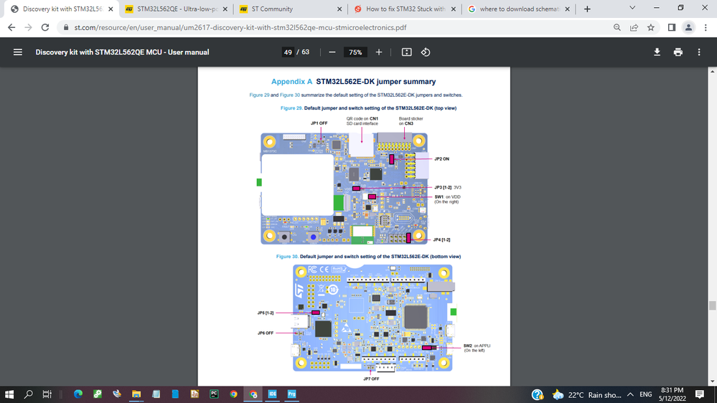The image size is (717, 403).
Task: Open the Prg app on taskbar
Action: click(291, 394)
